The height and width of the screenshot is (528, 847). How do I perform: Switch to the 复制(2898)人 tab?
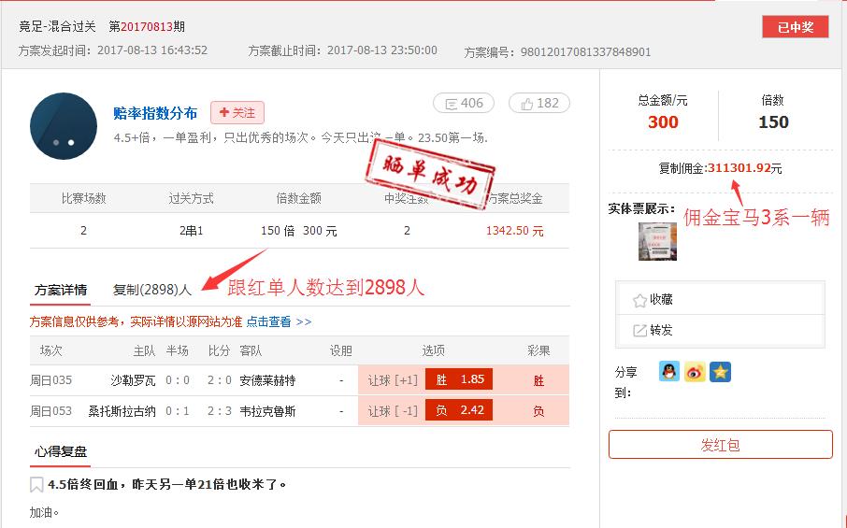(152, 290)
